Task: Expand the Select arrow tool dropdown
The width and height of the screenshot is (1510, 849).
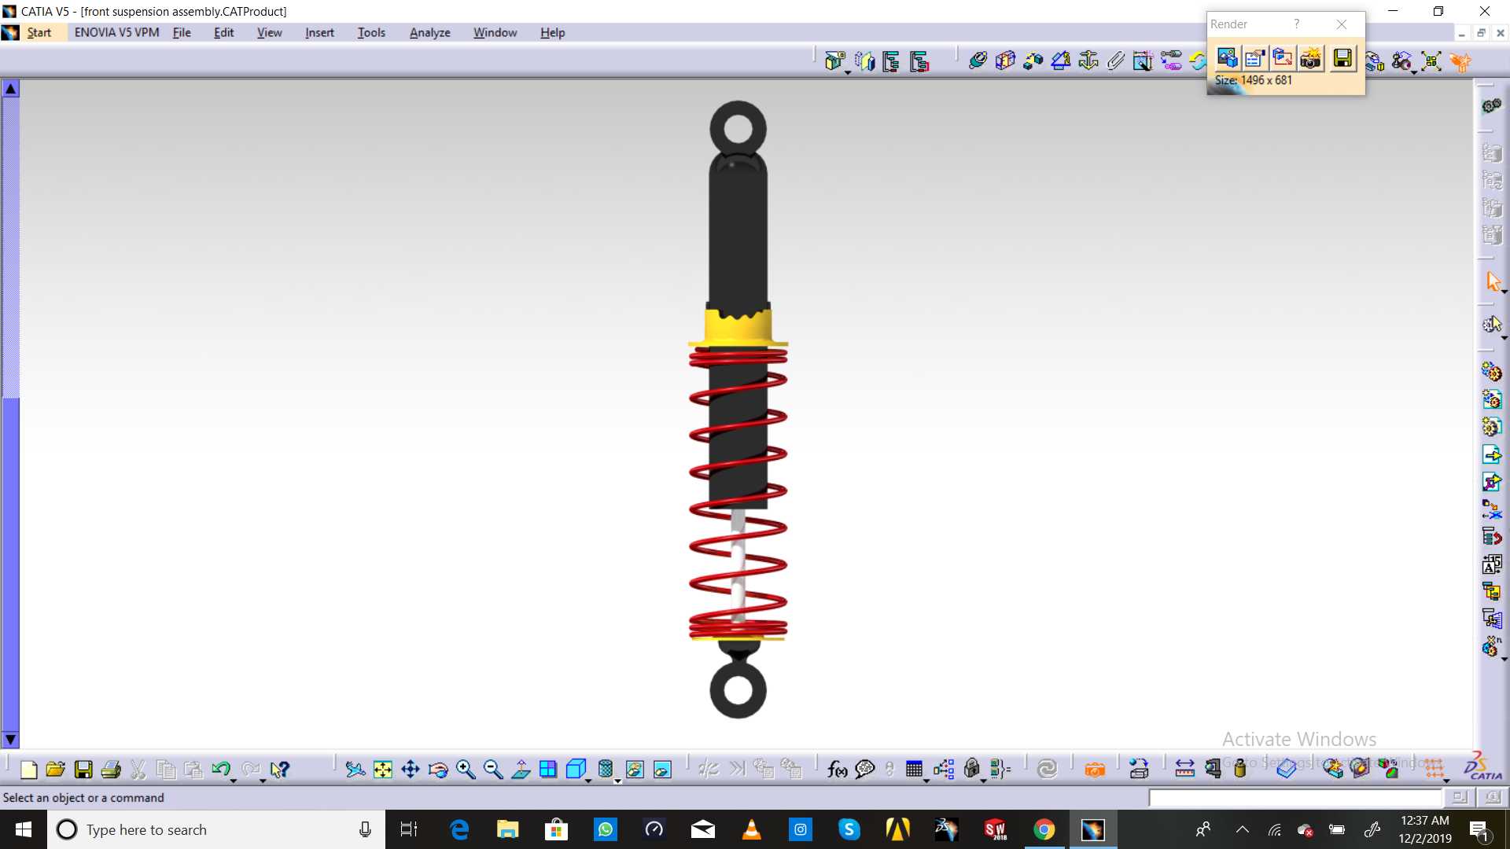Action: [1504, 292]
